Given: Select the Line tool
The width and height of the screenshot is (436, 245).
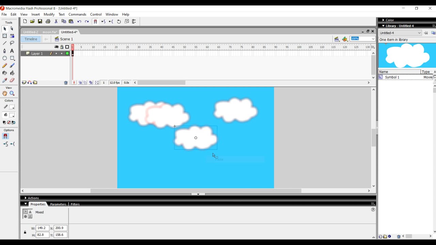Looking at the screenshot, I should pos(5,43).
